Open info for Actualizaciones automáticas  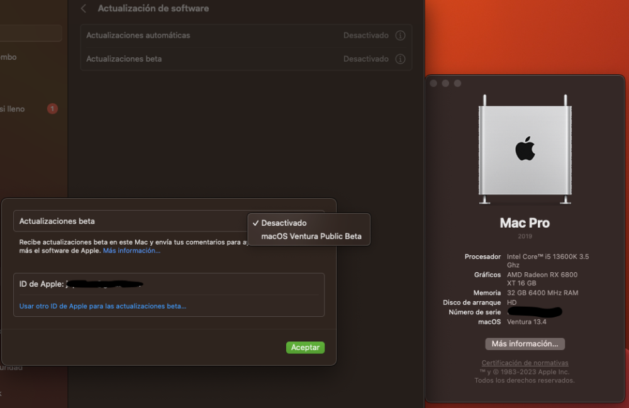400,35
